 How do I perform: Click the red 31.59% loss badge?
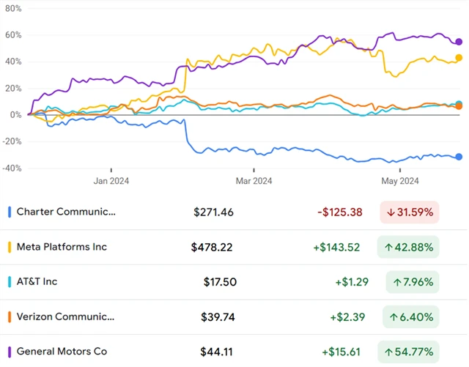[409, 212]
